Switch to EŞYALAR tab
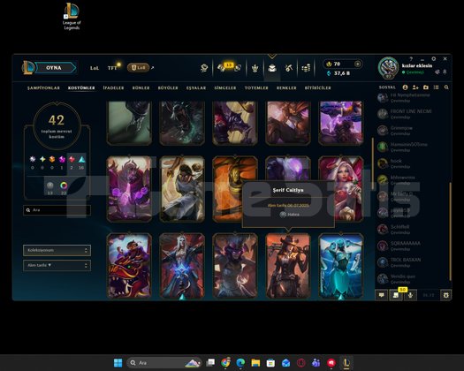This screenshot has width=464, height=371. click(x=196, y=87)
